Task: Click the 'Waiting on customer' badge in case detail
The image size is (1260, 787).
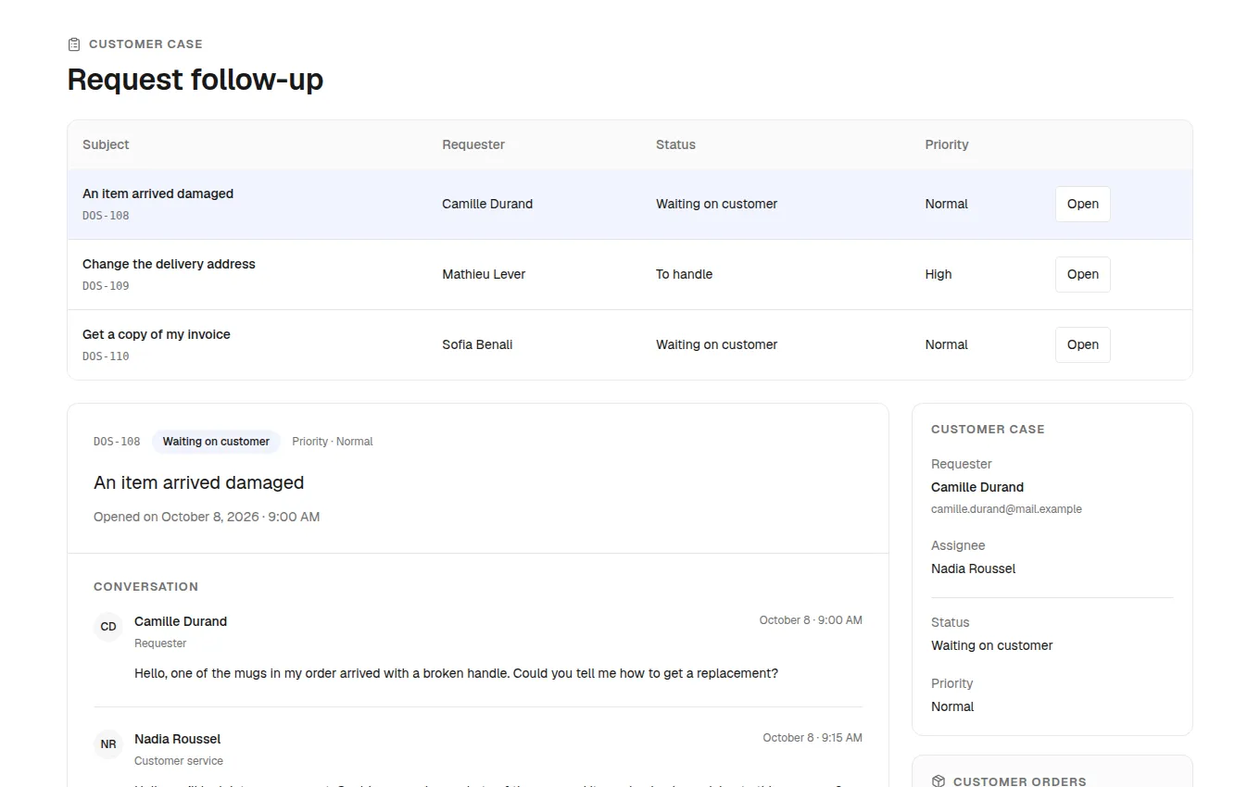Action: tap(216, 442)
